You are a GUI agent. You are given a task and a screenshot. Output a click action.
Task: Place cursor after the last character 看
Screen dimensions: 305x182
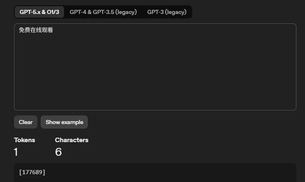click(53, 30)
